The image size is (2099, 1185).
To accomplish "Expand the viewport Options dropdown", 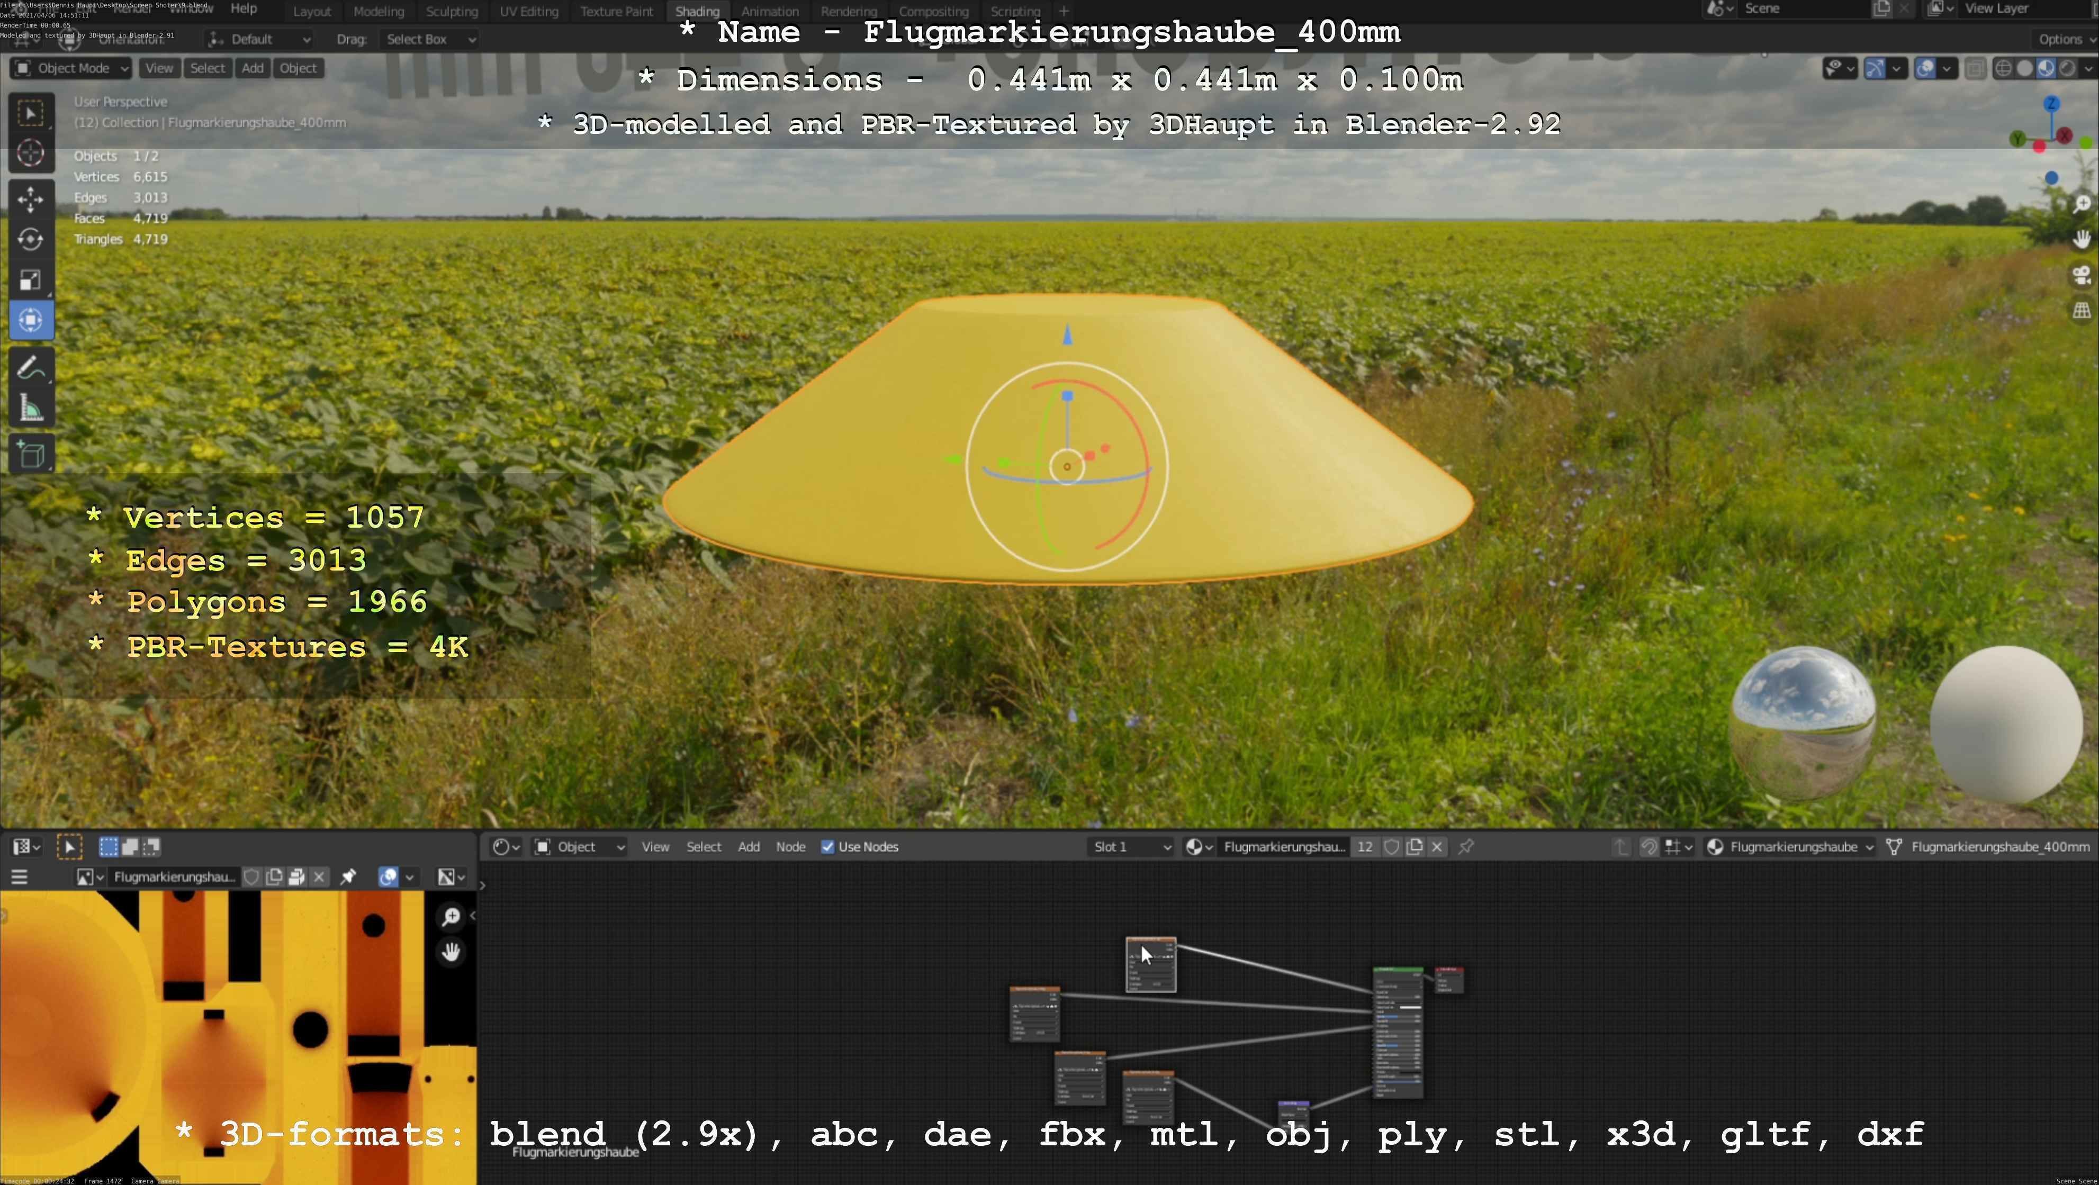I will coord(2066,39).
